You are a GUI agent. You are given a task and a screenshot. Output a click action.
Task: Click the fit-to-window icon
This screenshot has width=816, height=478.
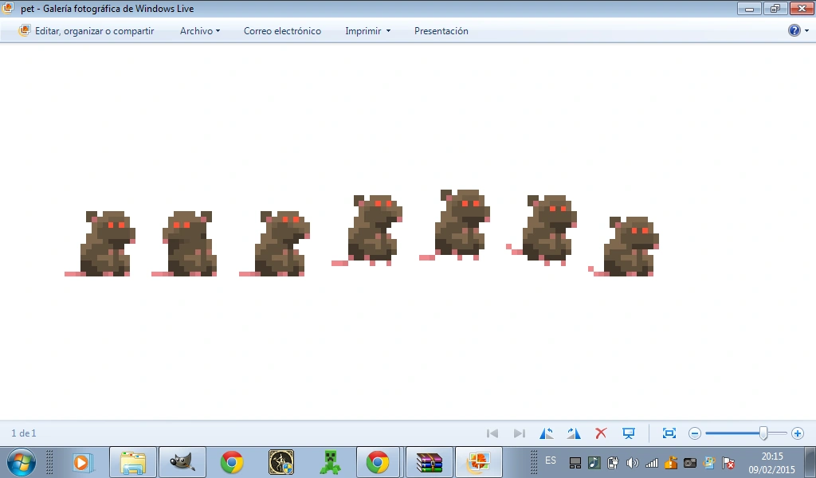669,433
